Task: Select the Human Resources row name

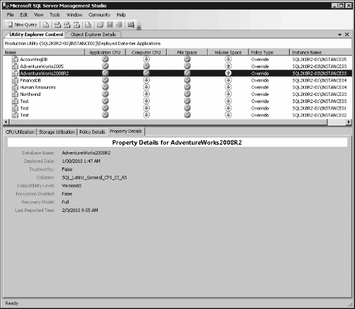Action: (x=38, y=87)
